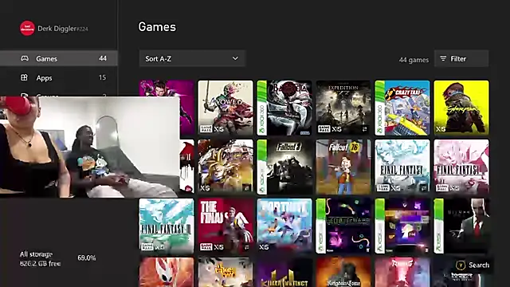Click the Xbox banner on Fallout 3 tile
The width and height of the screenshot is (510, 287).
[x=261, y=167]
